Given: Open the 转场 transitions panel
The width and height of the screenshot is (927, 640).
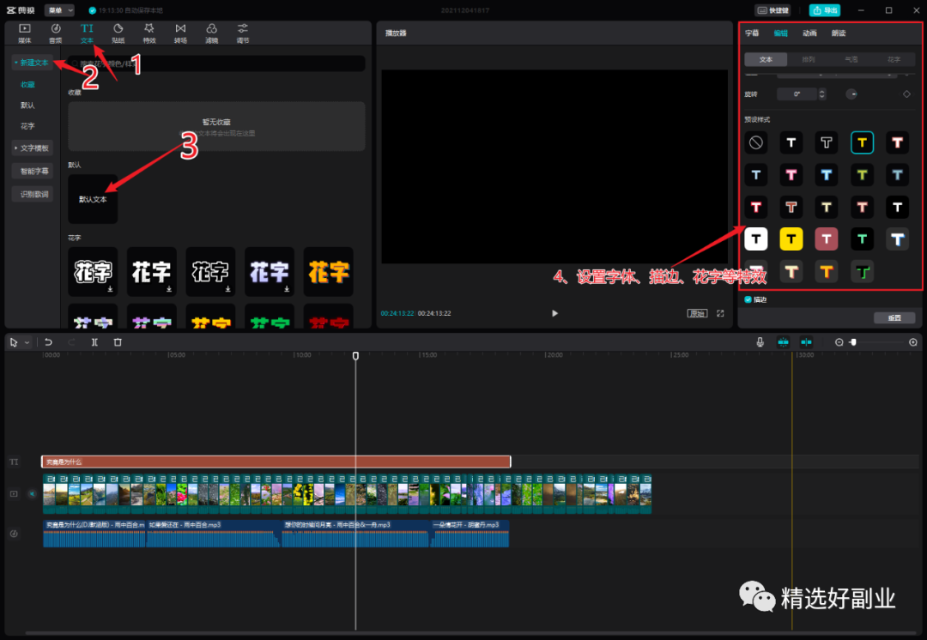Looking at the screenshot, I should tap(180, 33).
